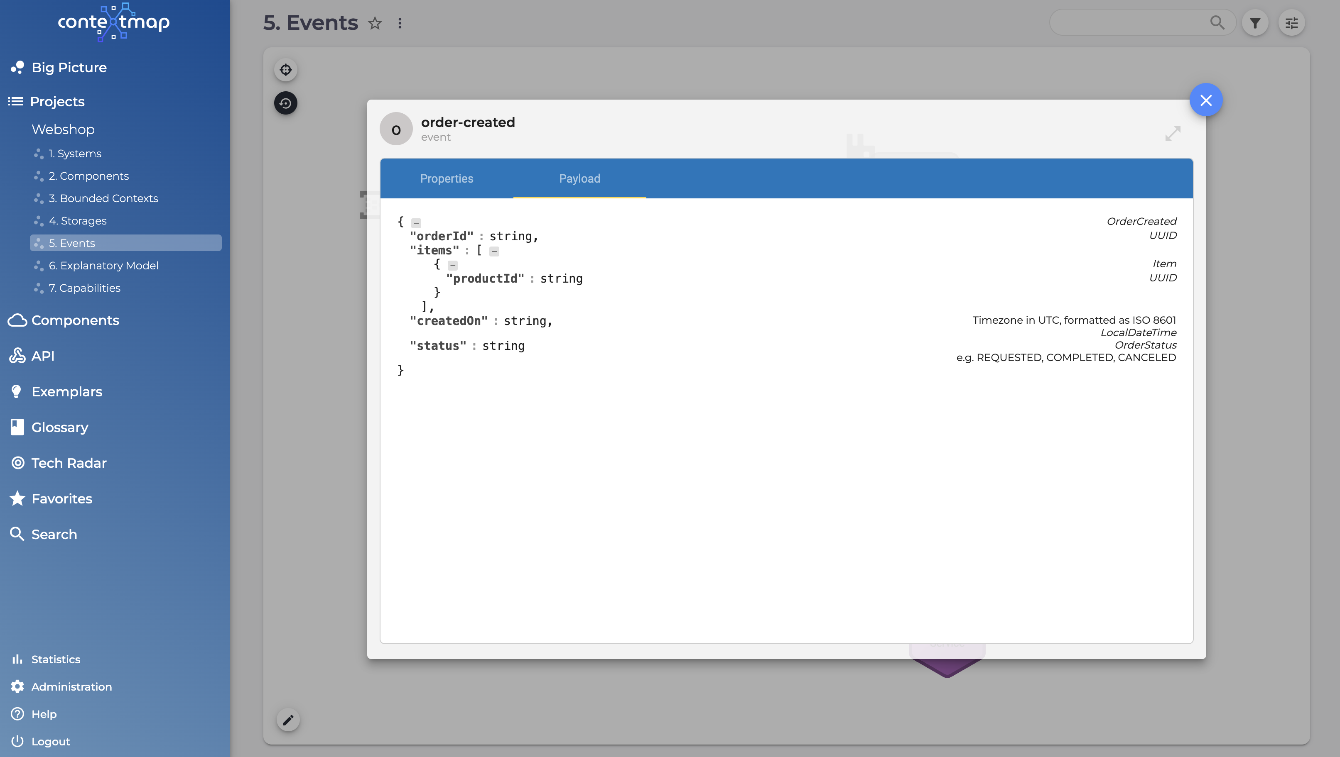Click the order-created dialog title

[468, 122]
